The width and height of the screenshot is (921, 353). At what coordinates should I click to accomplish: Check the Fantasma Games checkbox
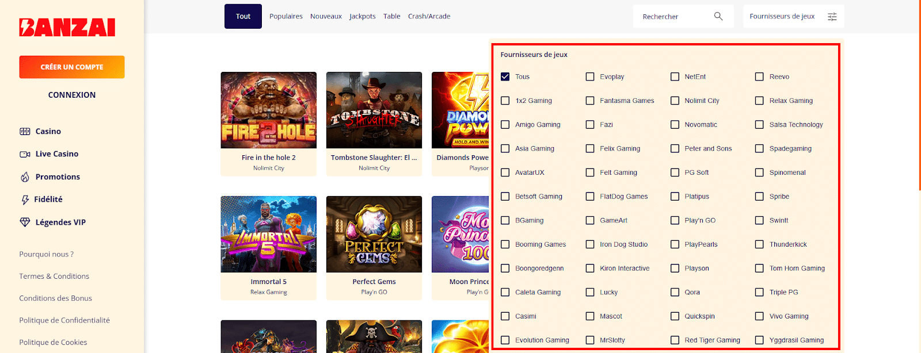pyautogui.click(x=590, y=101)
